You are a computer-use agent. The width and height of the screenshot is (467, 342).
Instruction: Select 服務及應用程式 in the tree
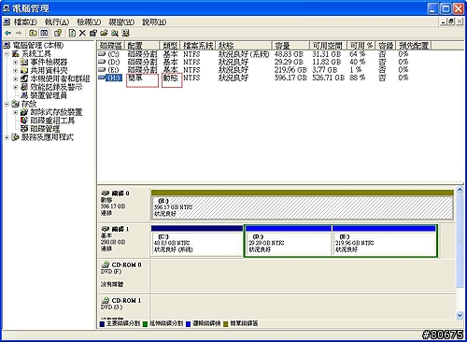[47, 137]
